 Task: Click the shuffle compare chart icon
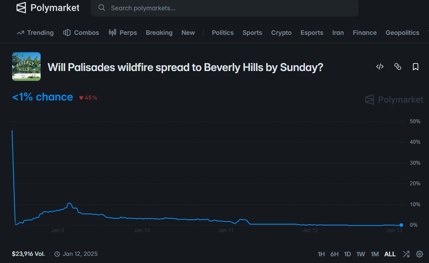coord(406,254)
